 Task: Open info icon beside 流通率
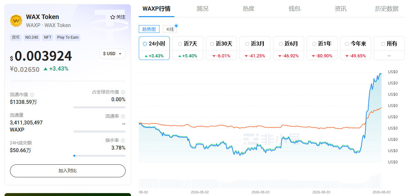[123, 116]
